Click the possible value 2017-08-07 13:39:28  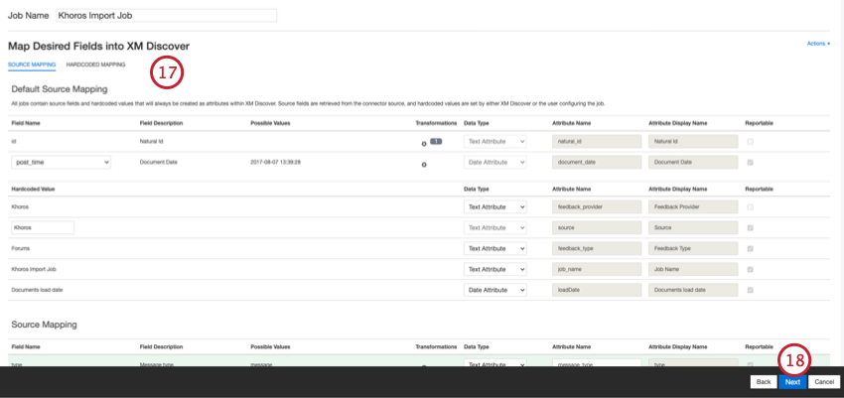point(275,162)
